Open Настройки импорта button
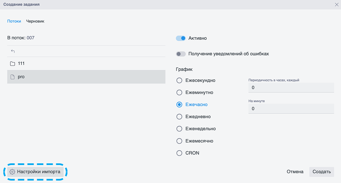 coord(35,172)
